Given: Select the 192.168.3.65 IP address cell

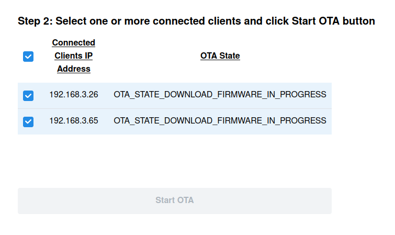Looking at the screenshot, I should coord(74,120).
